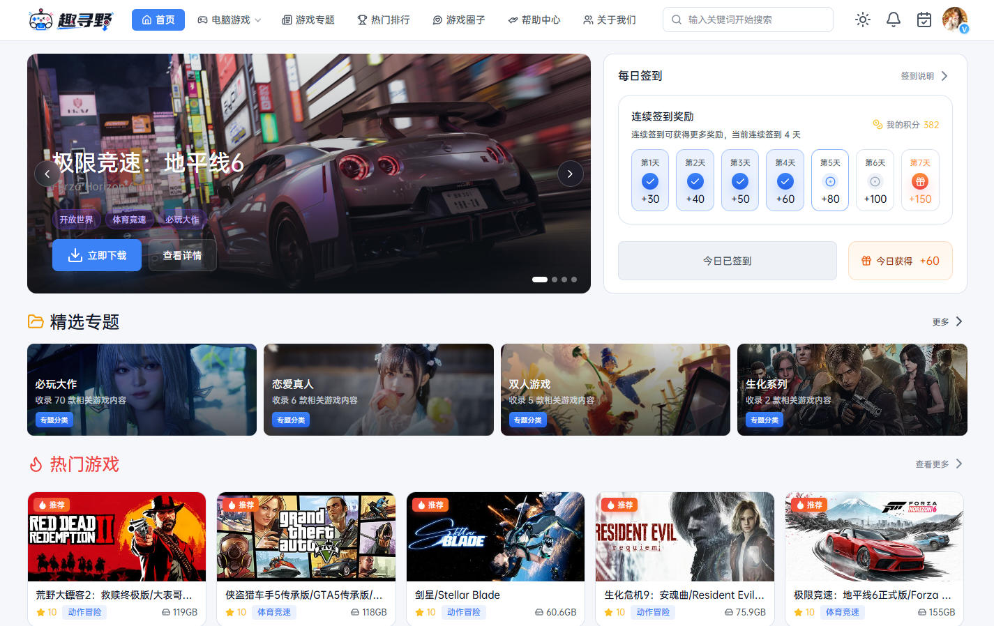Image resolution: width=994 pixels, height=626 pixels.
Task: Open Stellar Blade game cover
Action: tap(496, 537)
